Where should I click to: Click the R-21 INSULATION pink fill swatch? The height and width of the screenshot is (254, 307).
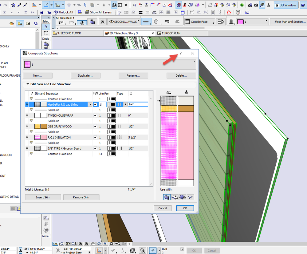click(x=37, y=138)
